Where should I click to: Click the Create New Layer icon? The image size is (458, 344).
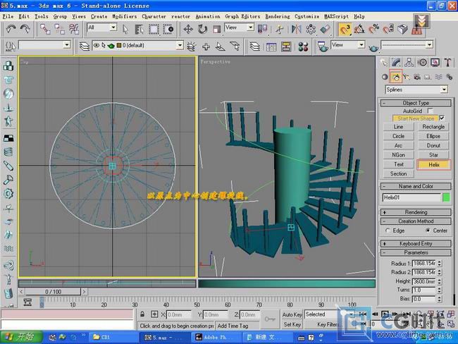point(192,47)
